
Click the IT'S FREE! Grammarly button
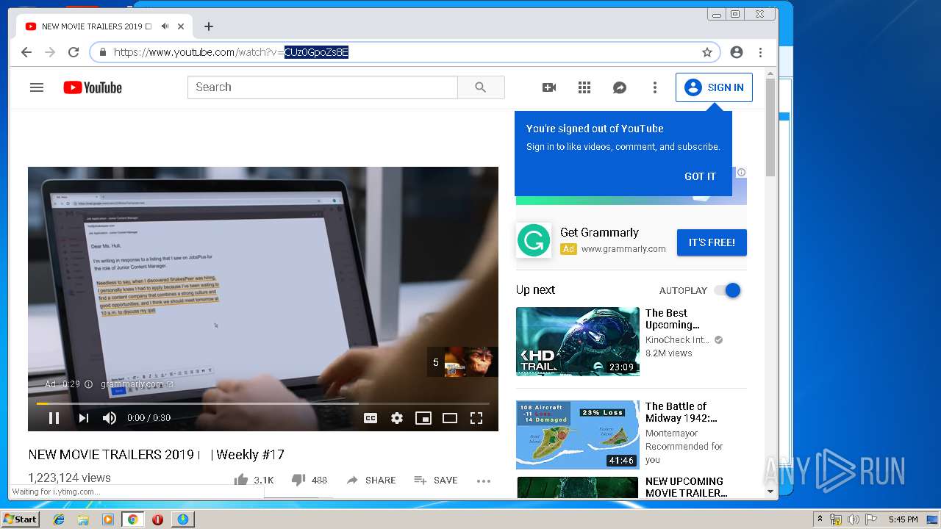pyautogui.click(x=712, y=242)
